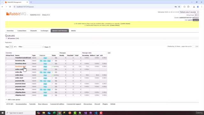
Task: Close the RabbitMQ Management tab
Action: 27,2
